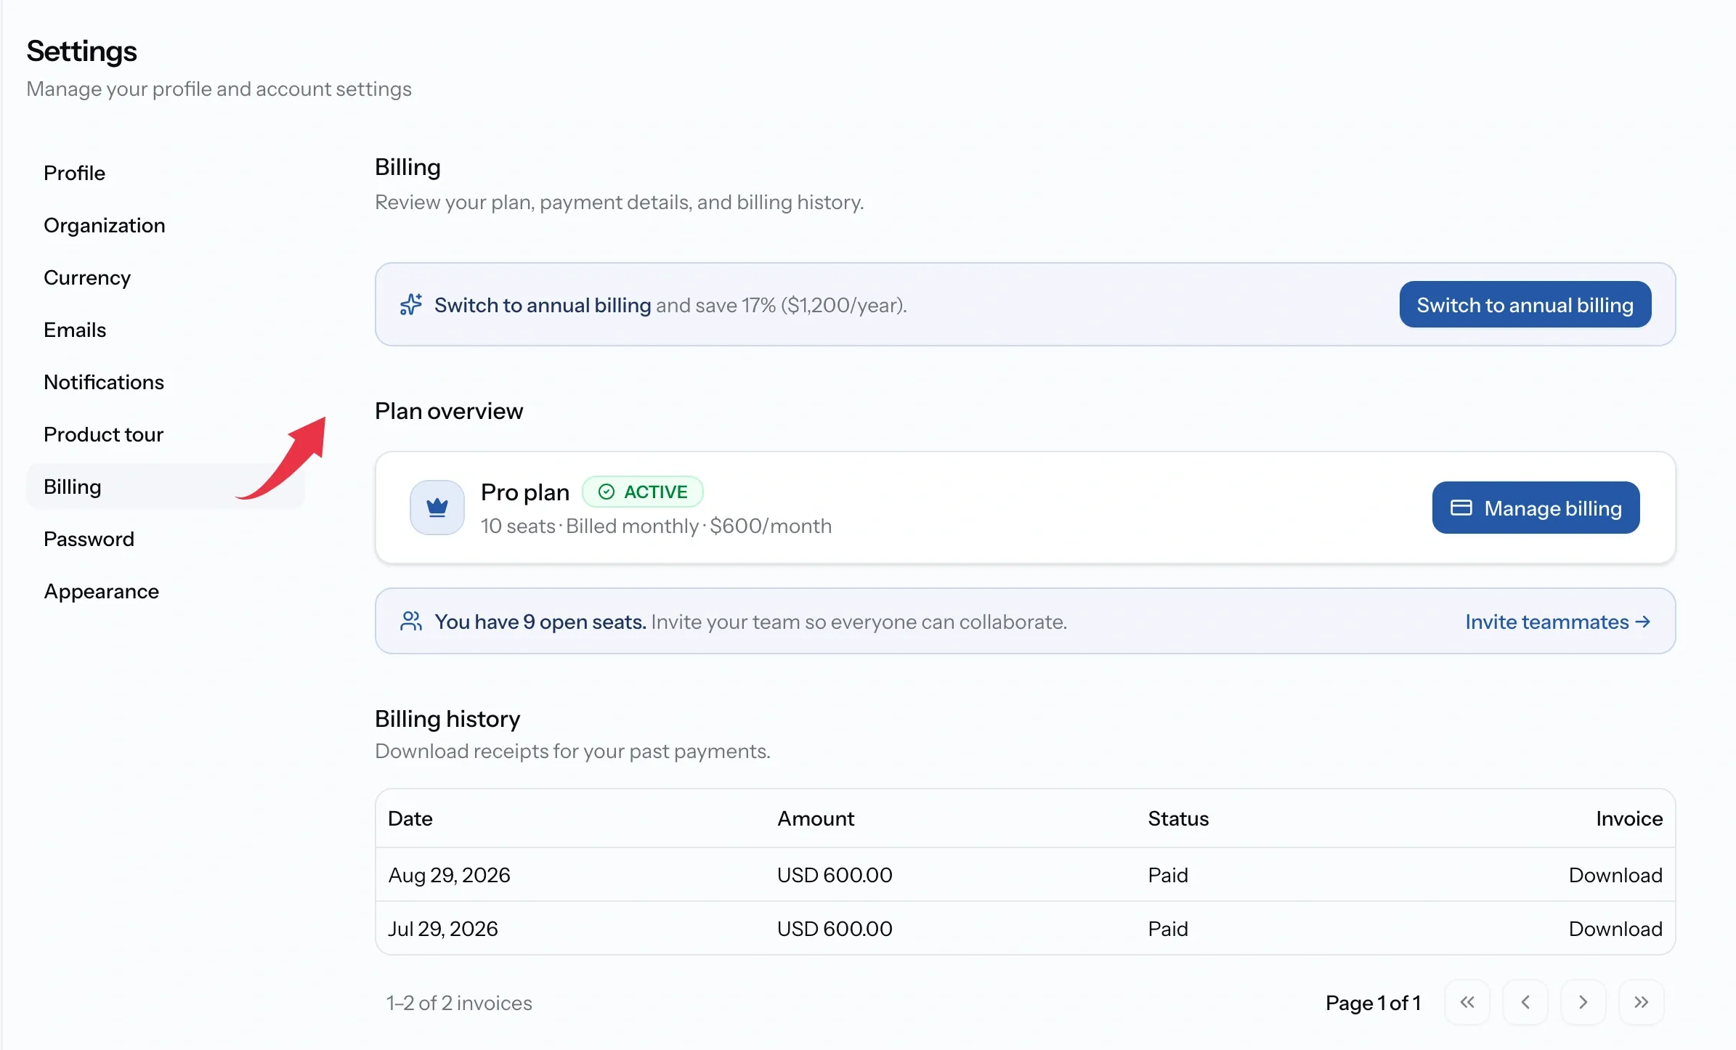This screenshot has width=1736, height=1050.
Task: Select Currency in the settings sidebar
Action: pyautogui.click(x=166, y=277)
